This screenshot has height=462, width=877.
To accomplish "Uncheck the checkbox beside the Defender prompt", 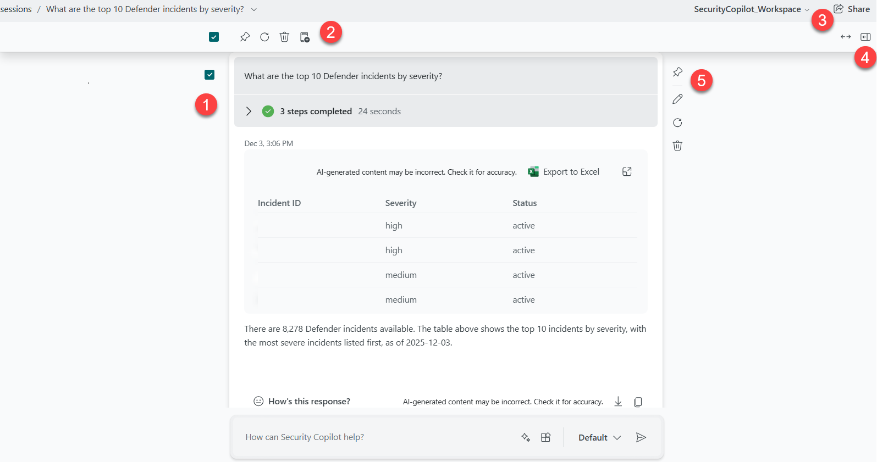I will 209,75.
